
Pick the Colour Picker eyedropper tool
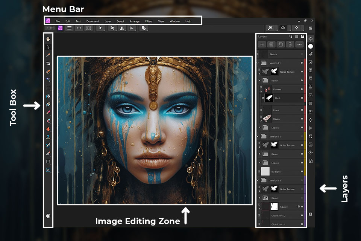point(48,55)
